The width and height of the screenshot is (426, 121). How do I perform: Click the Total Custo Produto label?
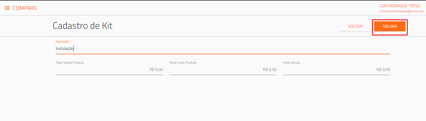pos(183,63)
